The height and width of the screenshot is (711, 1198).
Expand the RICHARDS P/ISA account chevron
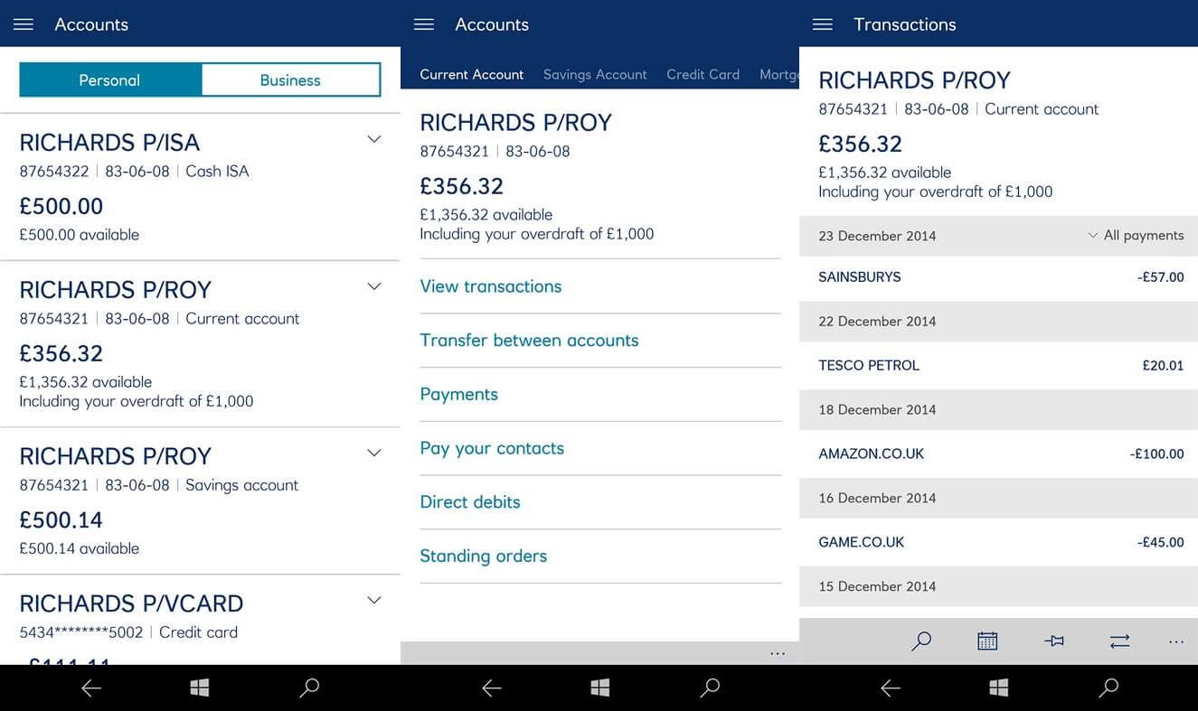(374, 139)
